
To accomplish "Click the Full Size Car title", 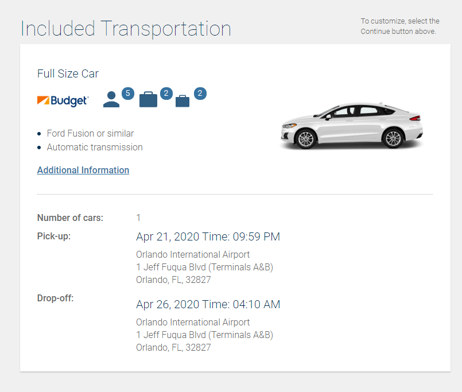I will (68, 73).
